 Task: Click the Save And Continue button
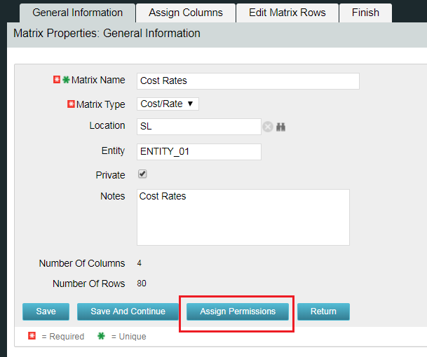pyautogui.click(x=128, y=311)
